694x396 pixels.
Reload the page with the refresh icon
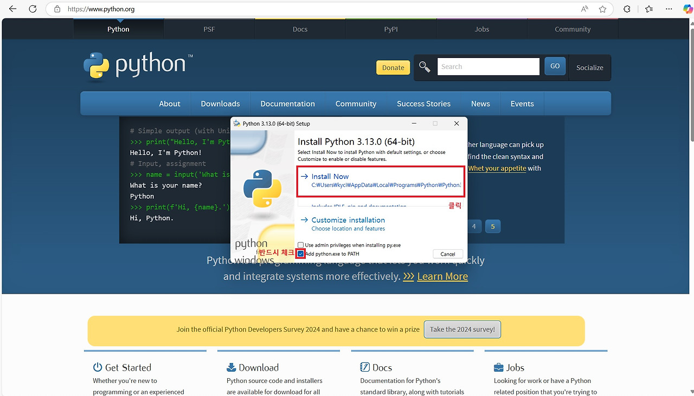pyautogui.click(x=33, y=9)
